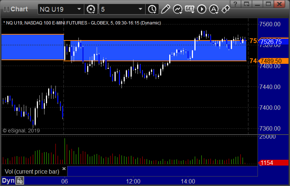Toggle the Dyn lock icon
The width and height of the screenshot is (290, 186).
tap(20, 181)
